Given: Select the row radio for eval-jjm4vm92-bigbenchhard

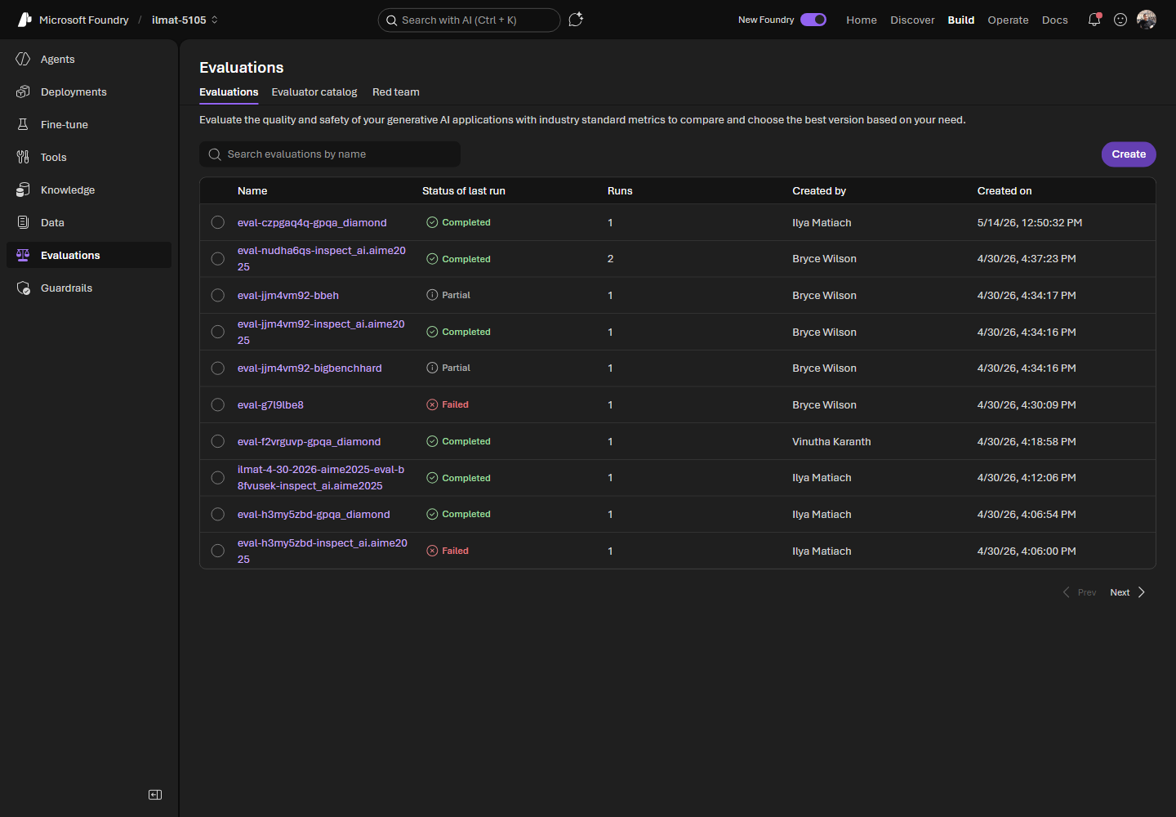Looking at the screenshot, I should click(218, 368).
